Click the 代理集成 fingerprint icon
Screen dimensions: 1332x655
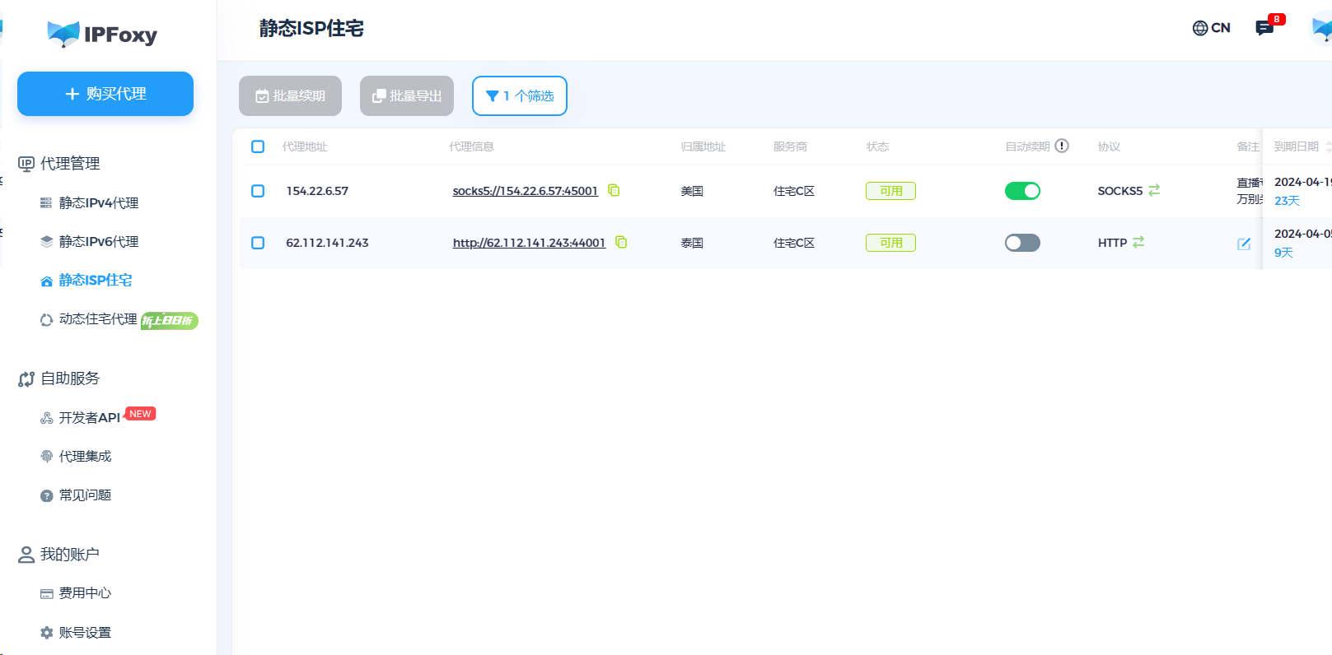tap(46, 457)
